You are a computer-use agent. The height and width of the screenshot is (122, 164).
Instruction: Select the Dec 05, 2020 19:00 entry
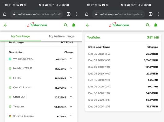click(123, 67)
